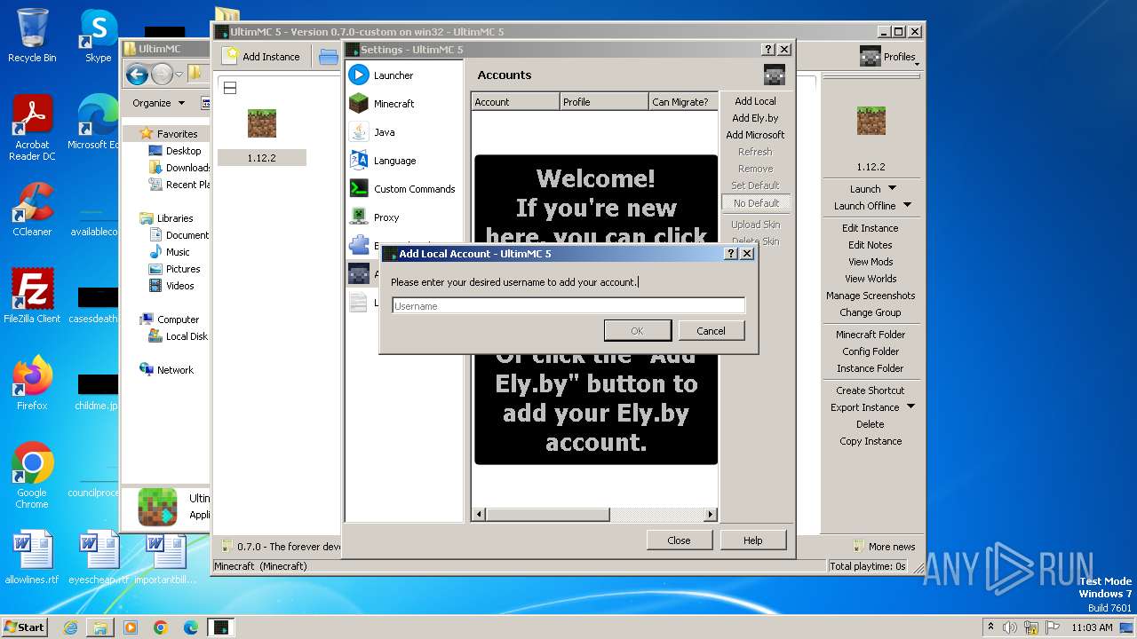Select the puzzle-piece External Tools icon
Screen dimensions: 1137x639
359,245
